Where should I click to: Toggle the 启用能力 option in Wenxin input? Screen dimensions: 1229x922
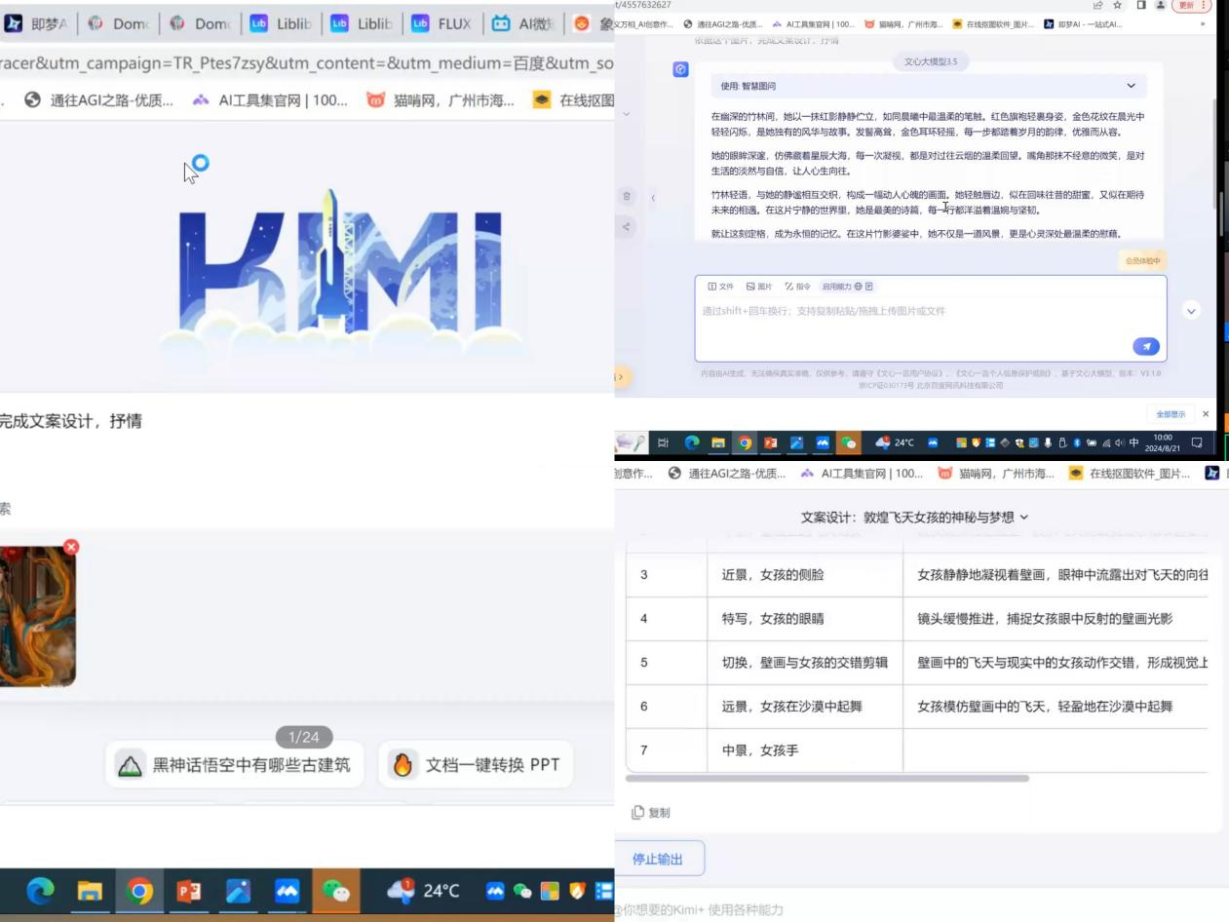848,287
